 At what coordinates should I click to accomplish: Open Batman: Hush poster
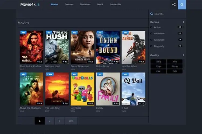click(x=57, y=47)
